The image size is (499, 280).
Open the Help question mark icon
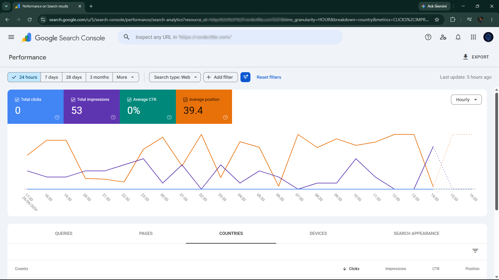(x=428, y=37)
